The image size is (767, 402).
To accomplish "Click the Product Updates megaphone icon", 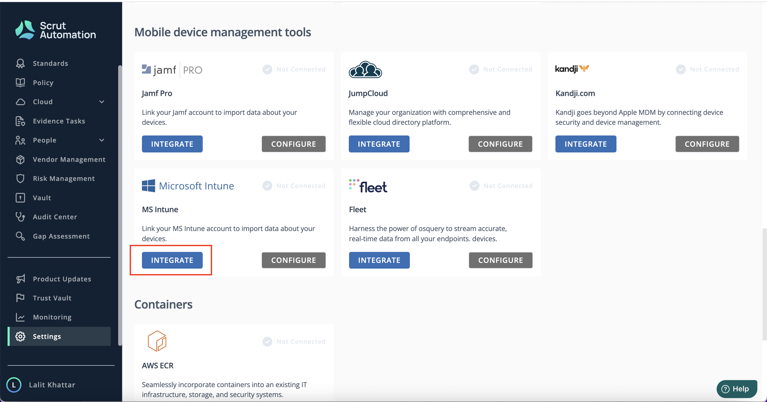I will point(20,279).
